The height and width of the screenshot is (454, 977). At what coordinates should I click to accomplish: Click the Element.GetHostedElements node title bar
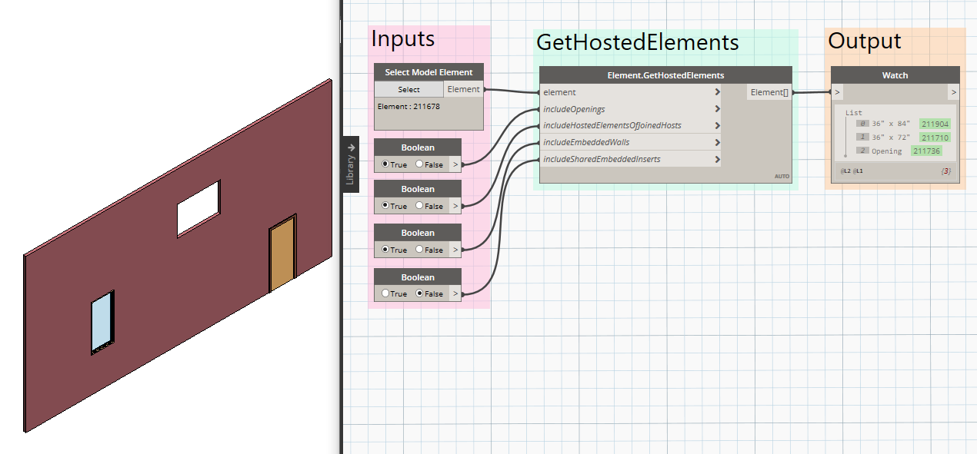pos(666,75)
